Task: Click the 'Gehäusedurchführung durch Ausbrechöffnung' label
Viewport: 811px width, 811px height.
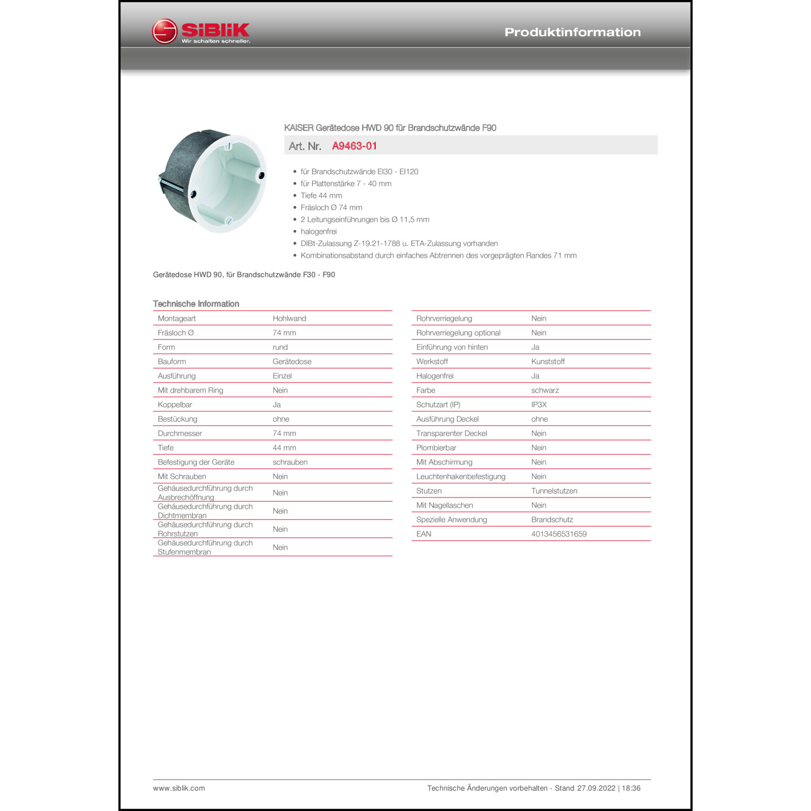Action: (x=205, y=493)
